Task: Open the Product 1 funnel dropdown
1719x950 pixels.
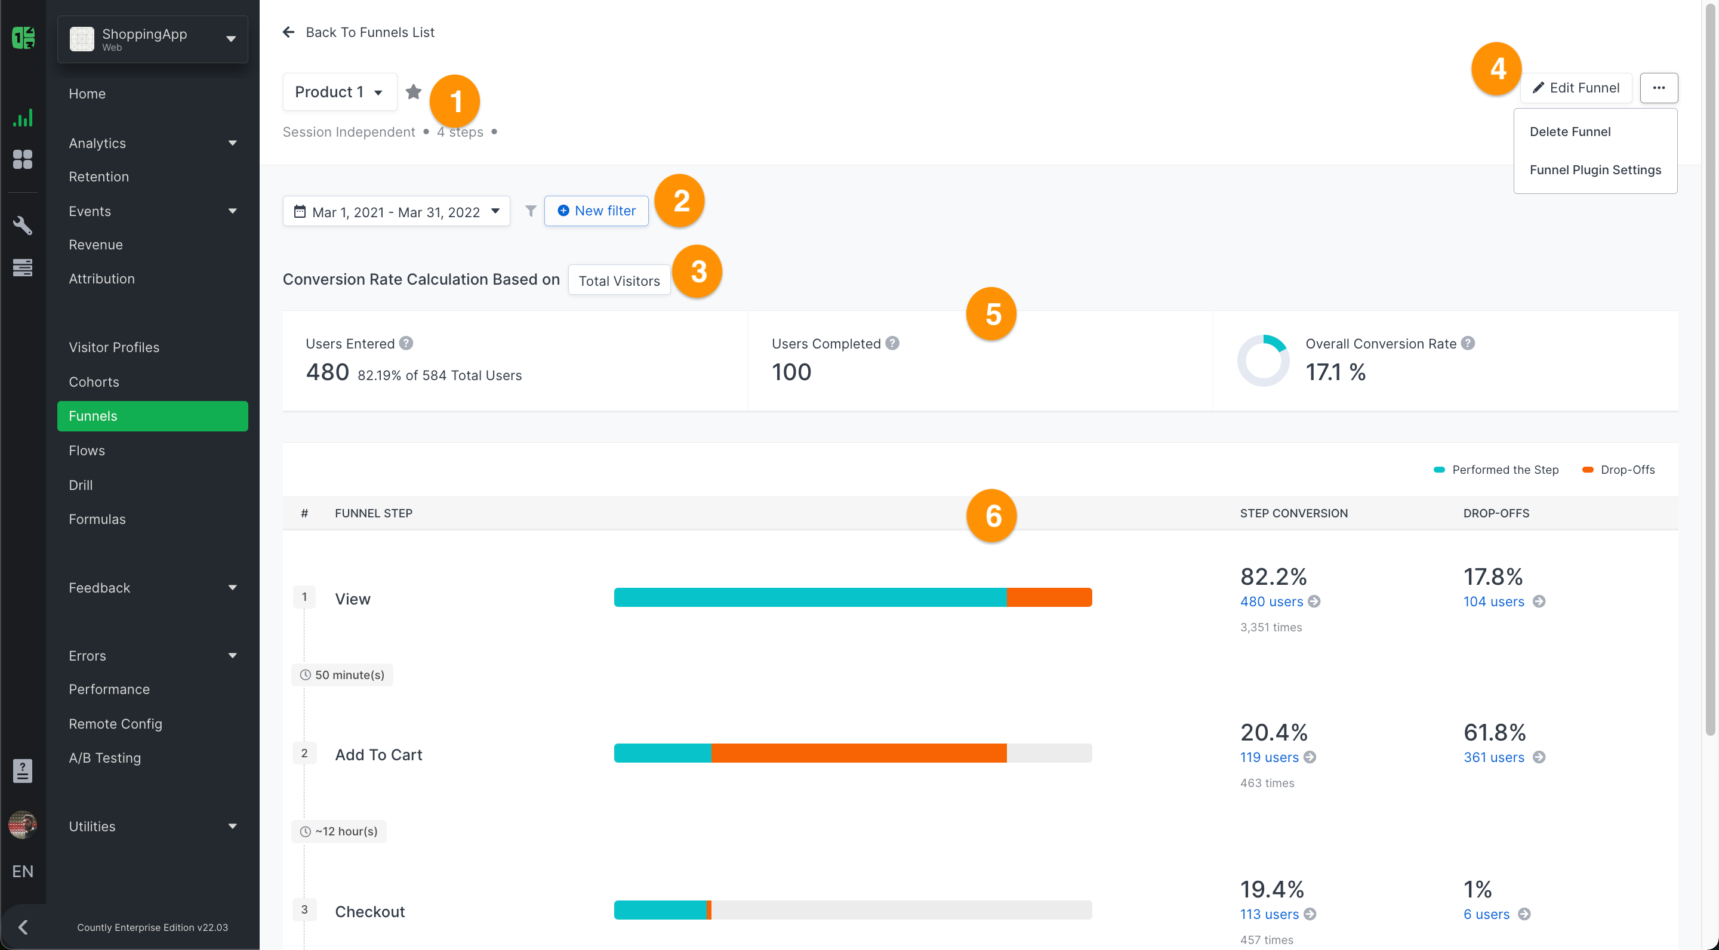Action: [339, 92]
